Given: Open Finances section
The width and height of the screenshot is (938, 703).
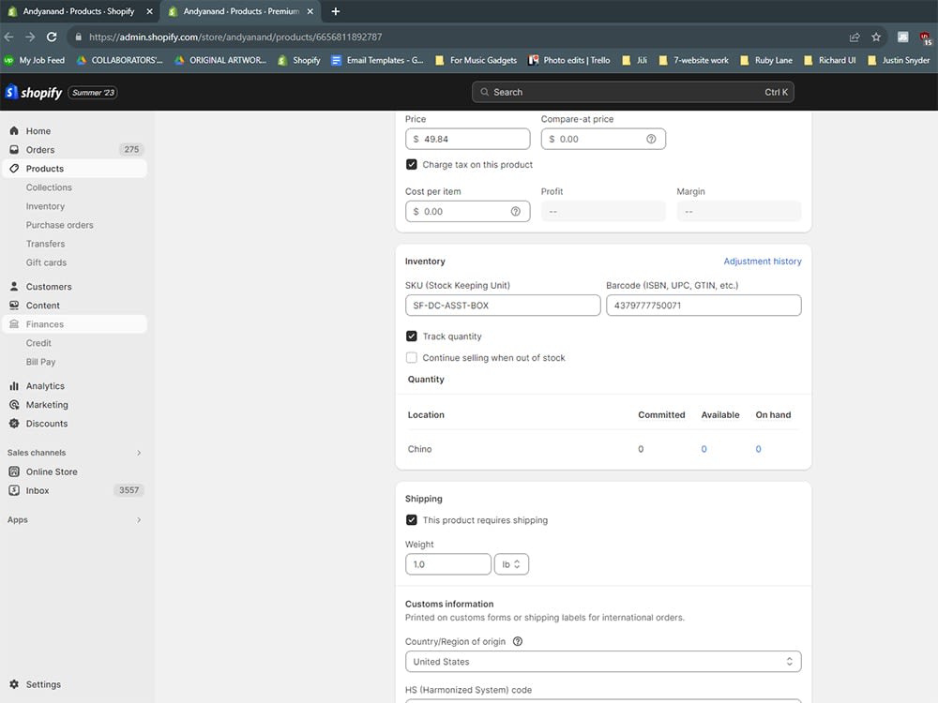Looking at the screenshot, I should tap(44, 324).
